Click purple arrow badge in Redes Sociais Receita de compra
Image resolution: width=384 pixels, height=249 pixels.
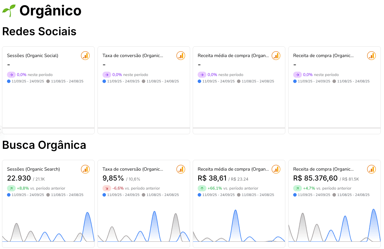pyautogui.click(x=298, y=75)
